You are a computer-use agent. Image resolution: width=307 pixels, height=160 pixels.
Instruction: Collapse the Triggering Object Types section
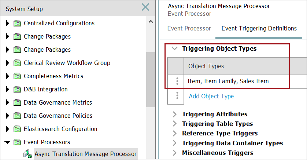(175, 48)
